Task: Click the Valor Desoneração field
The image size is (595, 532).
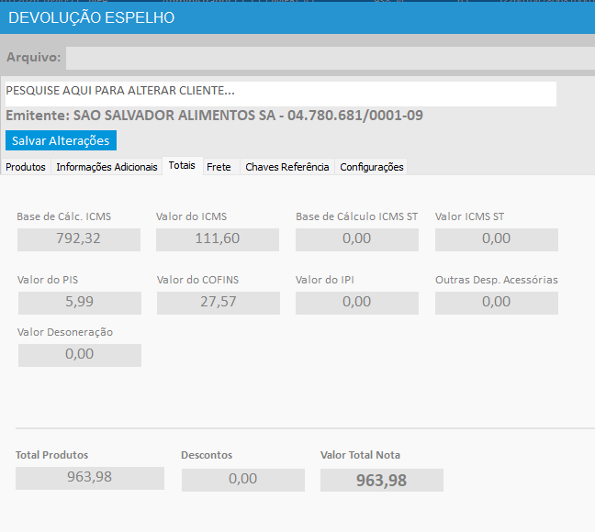Action: pyautogui.click(x=79, y=355)
